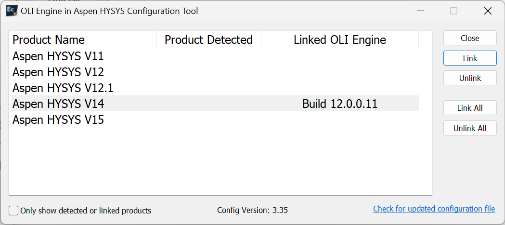Click the OLI Engine app icon in title bar
Image resolution: width=505 pixels, height=225 pixels.
pos(12,11)
